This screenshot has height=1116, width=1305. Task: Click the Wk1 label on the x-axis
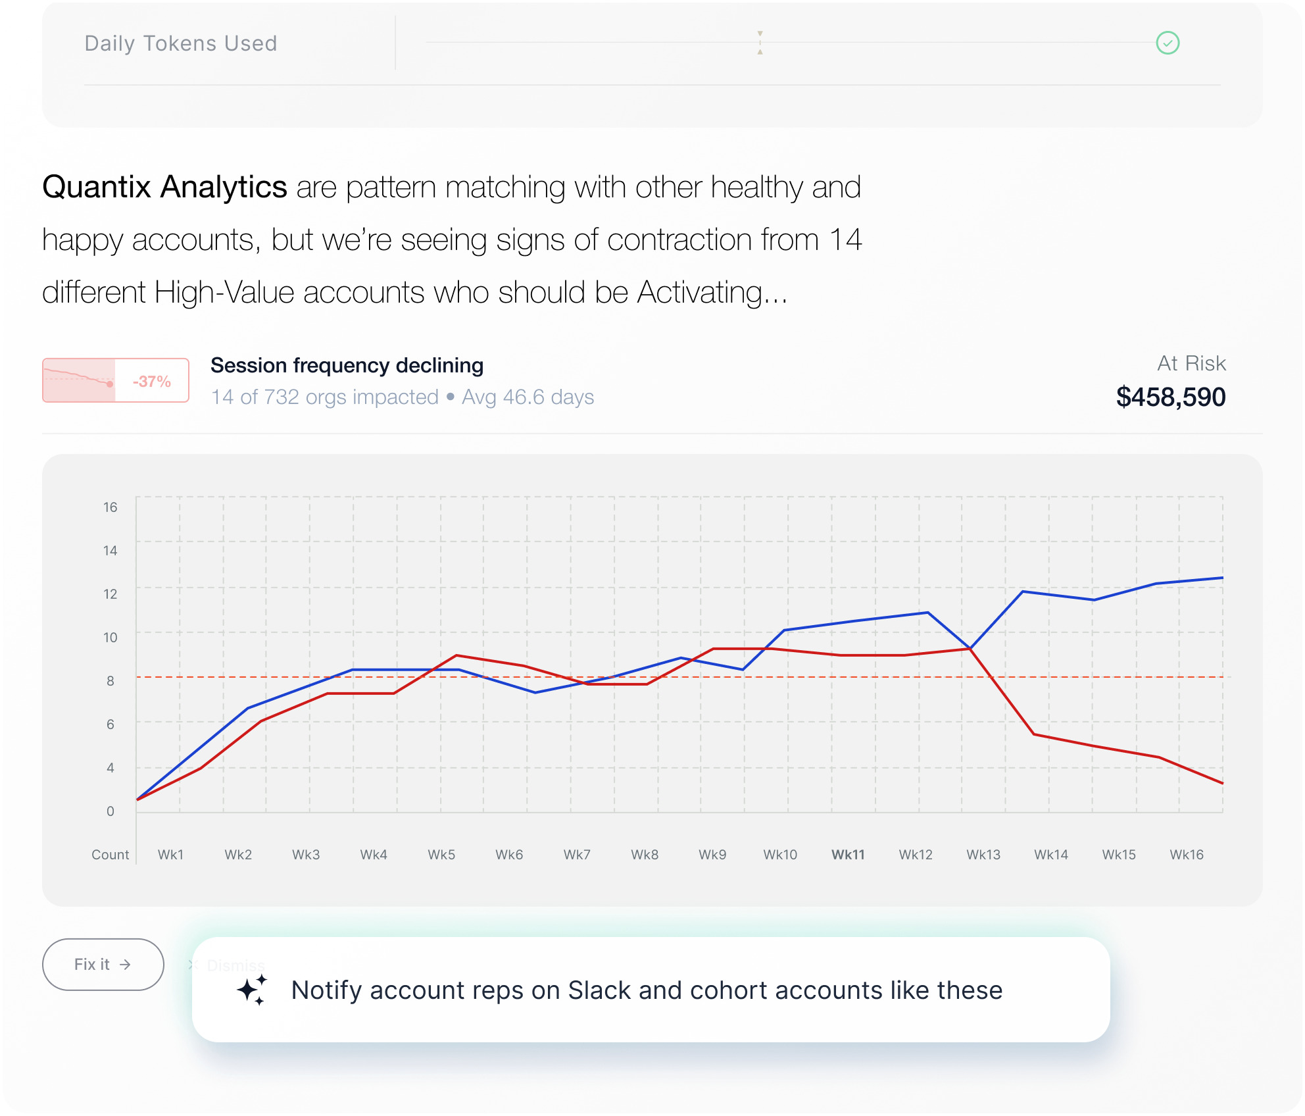point(170,855)
